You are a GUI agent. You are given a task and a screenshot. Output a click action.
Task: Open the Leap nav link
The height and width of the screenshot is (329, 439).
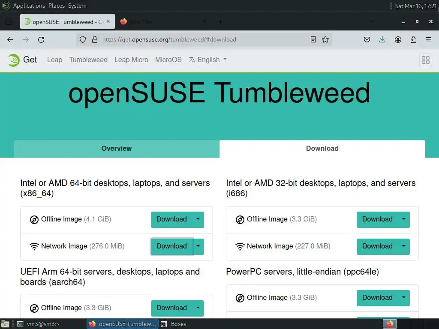click(54, 60)
